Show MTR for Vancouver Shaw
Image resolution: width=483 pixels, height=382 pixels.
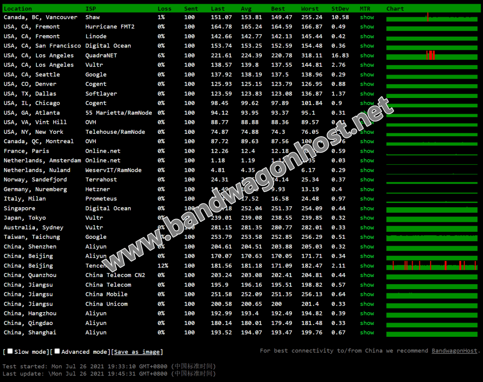click(x=367, y=17)
